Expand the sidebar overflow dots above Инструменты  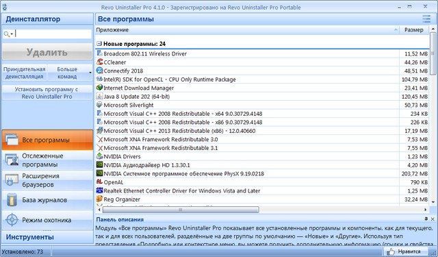(47, 230)
